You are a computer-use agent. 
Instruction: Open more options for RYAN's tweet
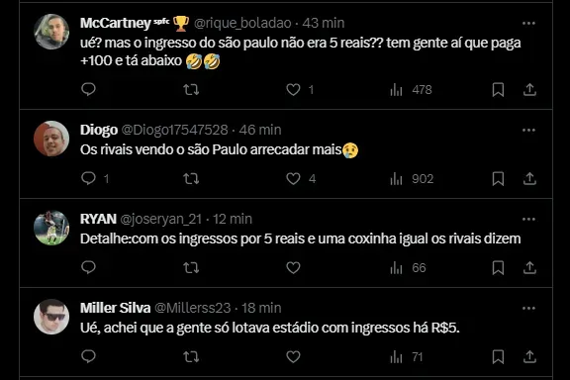tap(528, 220)
